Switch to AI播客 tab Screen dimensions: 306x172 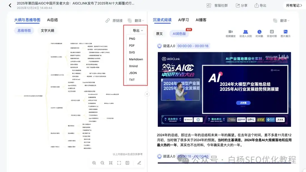pos(201,20)
